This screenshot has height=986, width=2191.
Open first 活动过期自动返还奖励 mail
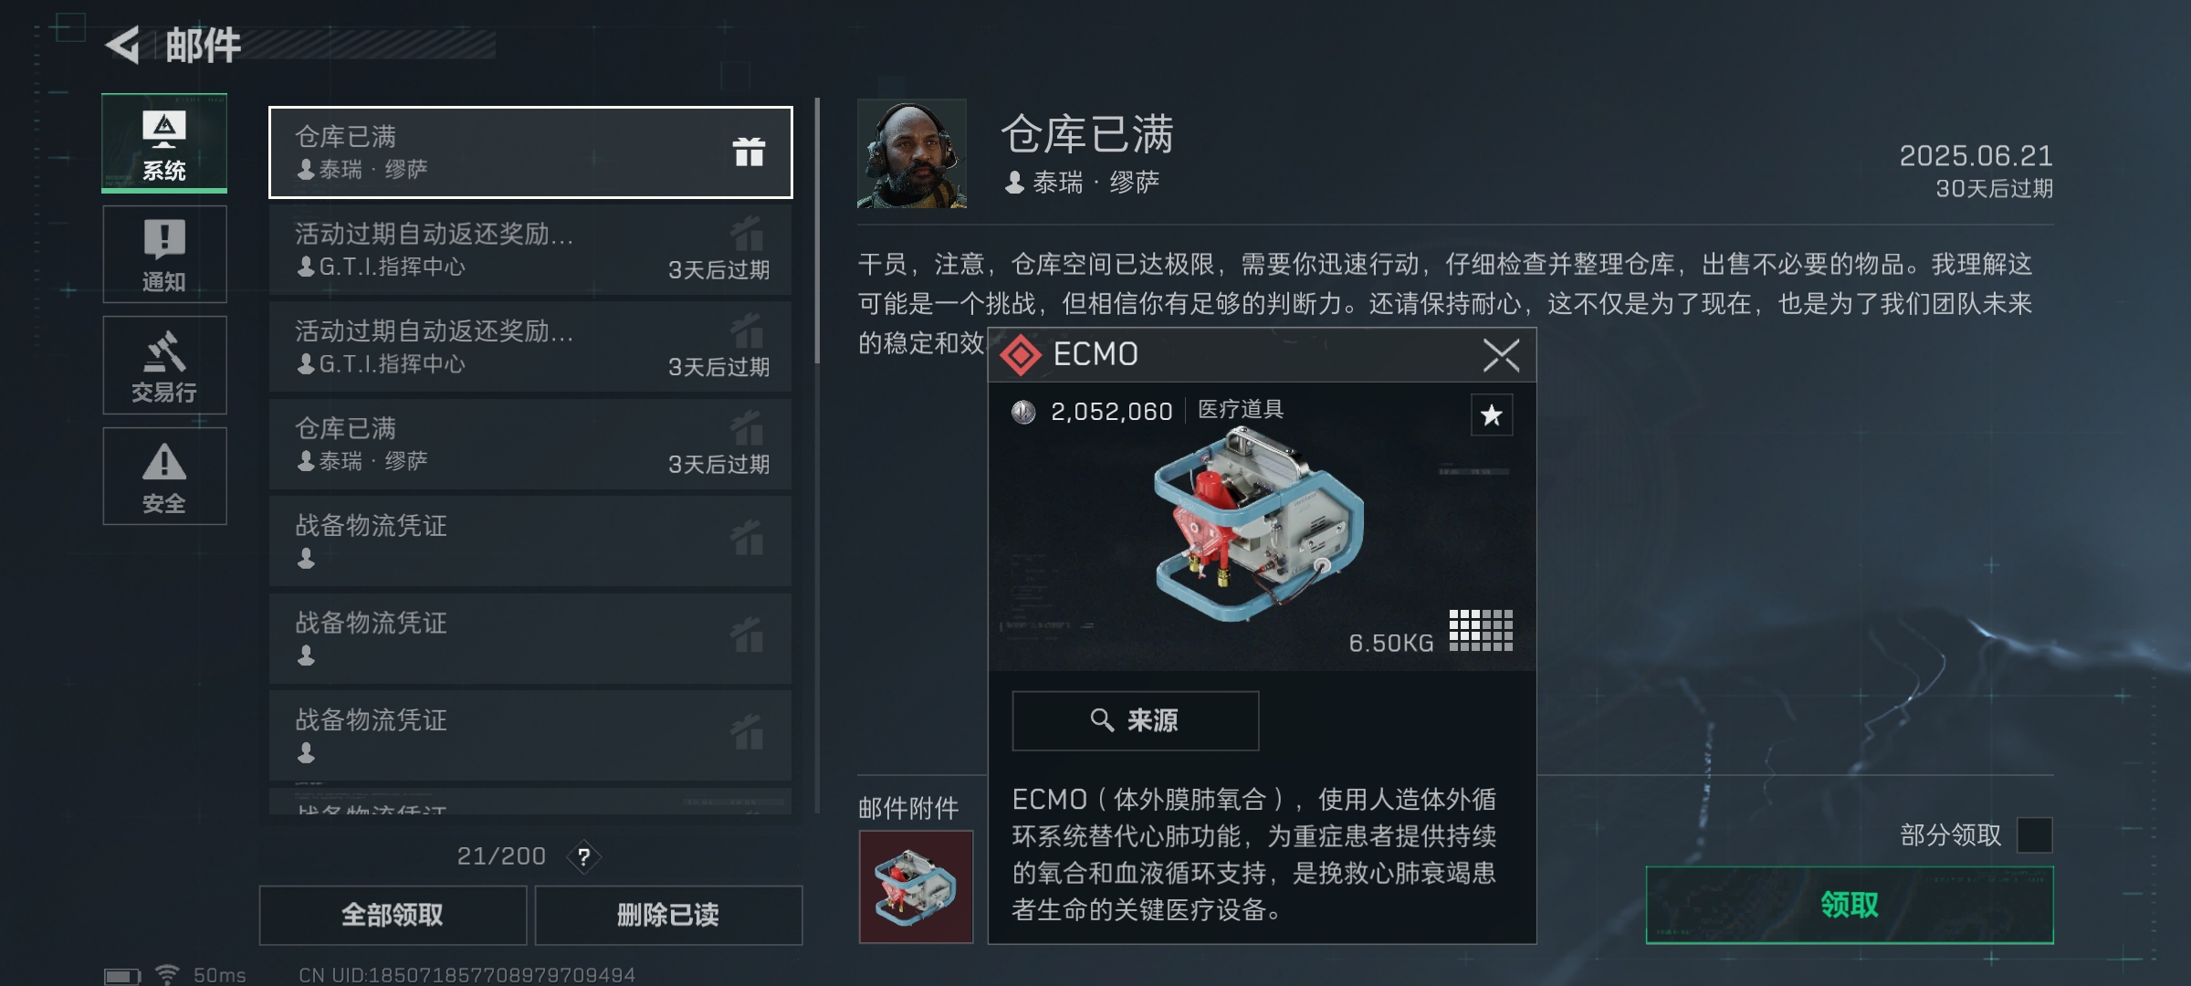click(530, 249)
